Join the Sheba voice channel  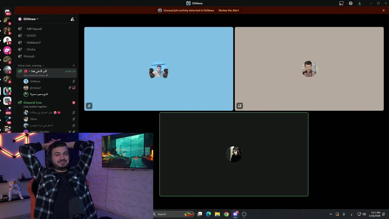pos(47,49)
